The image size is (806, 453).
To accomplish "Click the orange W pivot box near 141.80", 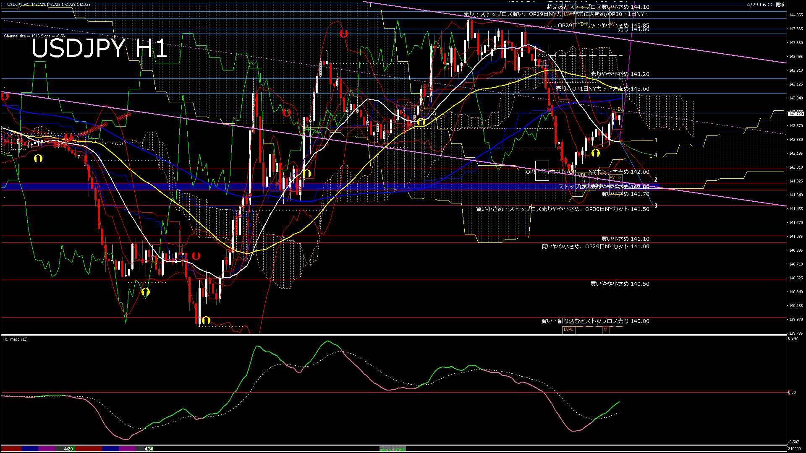I will (x=612, y=177).
